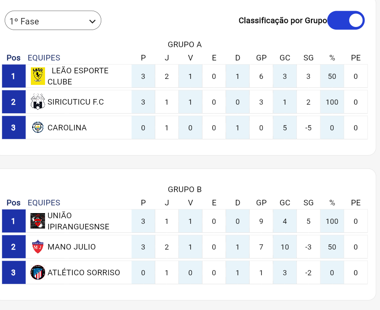Click the União Ipiranguesnse team logo
Viewport: 380px width, 310px height.
pos(38,221)
